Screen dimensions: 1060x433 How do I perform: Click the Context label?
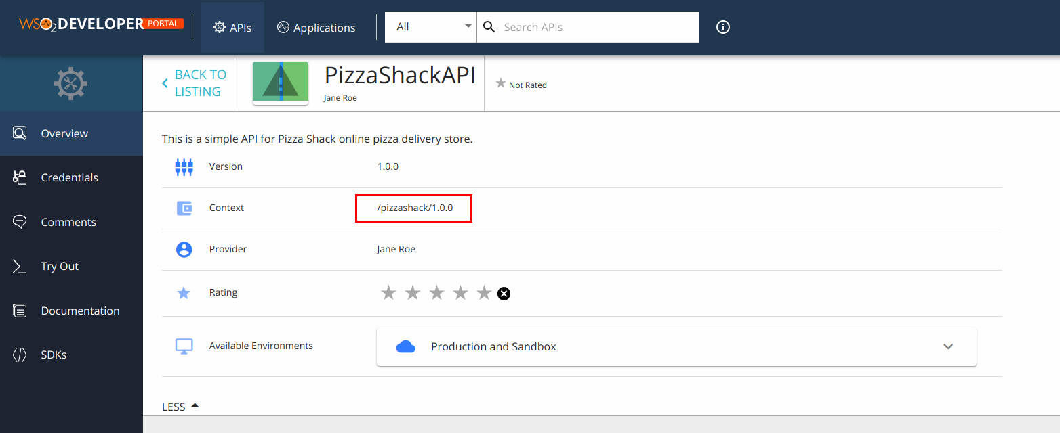pos(226,208)
